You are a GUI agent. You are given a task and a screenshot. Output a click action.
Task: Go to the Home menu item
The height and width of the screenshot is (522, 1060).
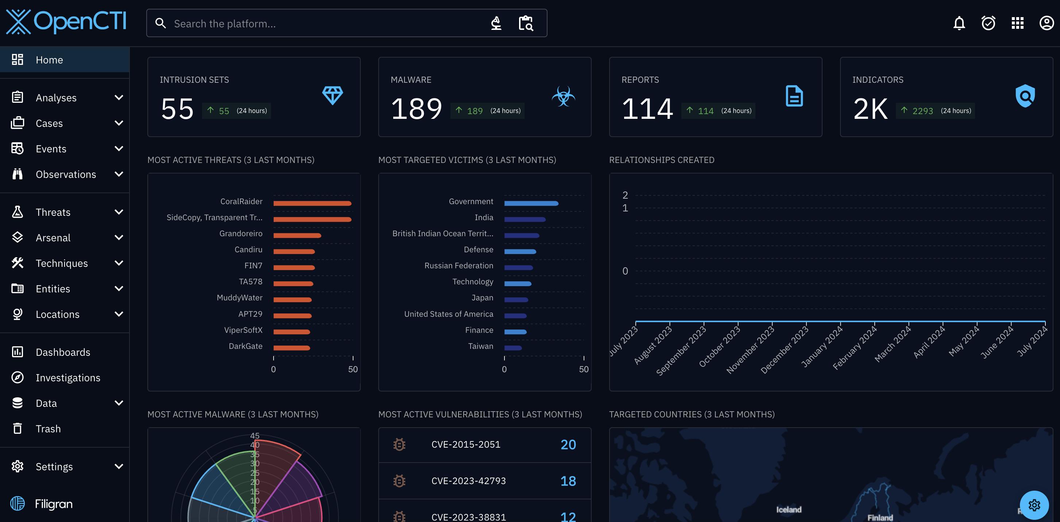65,60
